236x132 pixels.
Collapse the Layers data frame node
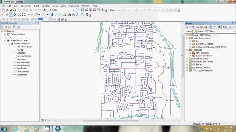click(x=2, y=31)
